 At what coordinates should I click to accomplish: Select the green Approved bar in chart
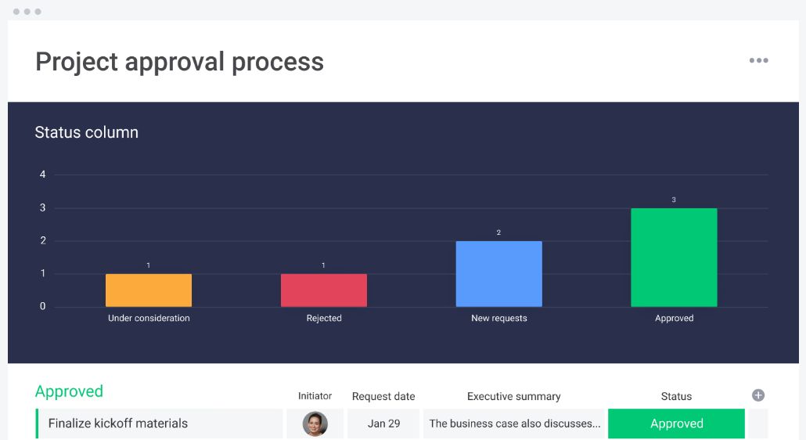click(674, 258)
